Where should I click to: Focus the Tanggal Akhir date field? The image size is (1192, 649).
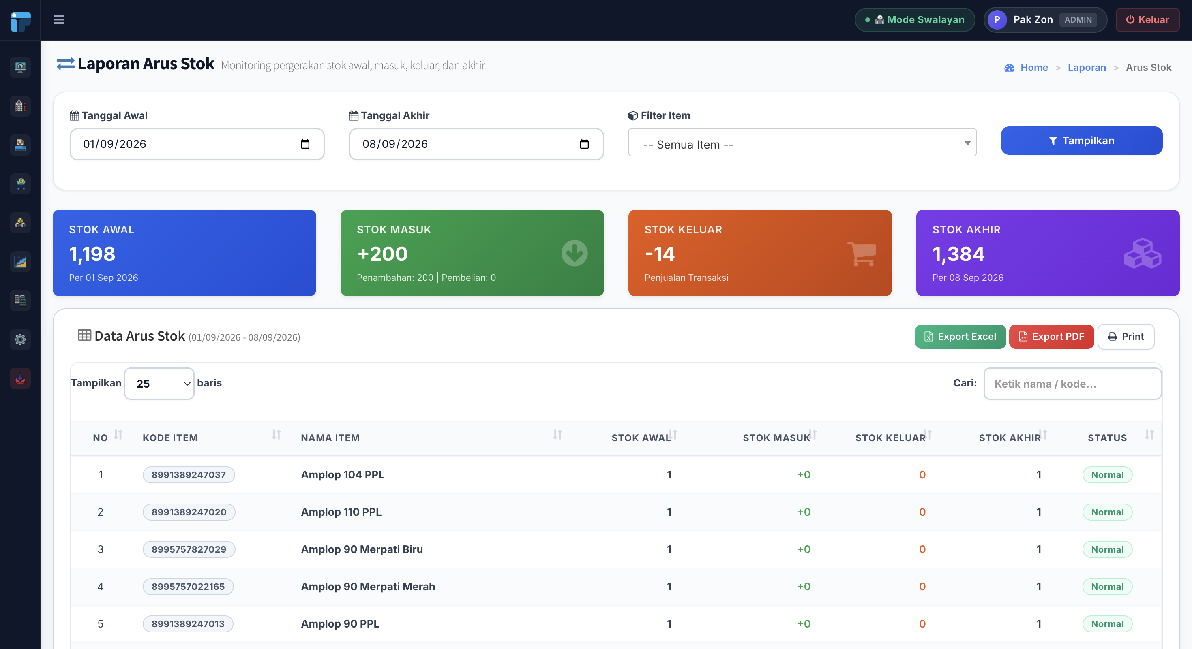click(476, 144)
